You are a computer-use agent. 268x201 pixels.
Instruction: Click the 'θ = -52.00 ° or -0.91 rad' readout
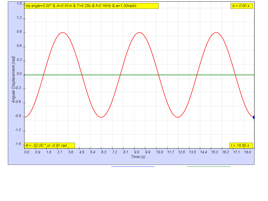click(49, 146)
